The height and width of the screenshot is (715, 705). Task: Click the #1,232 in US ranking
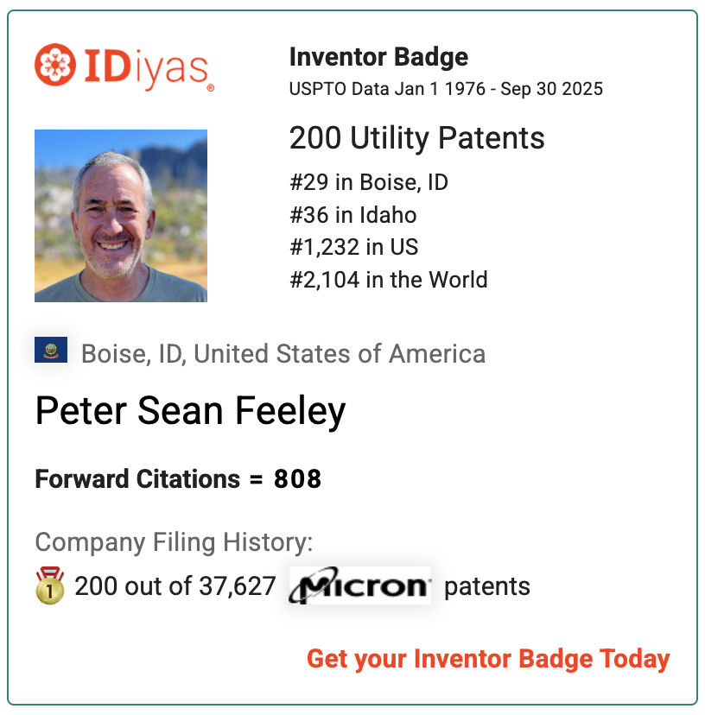tap(354, 247)
